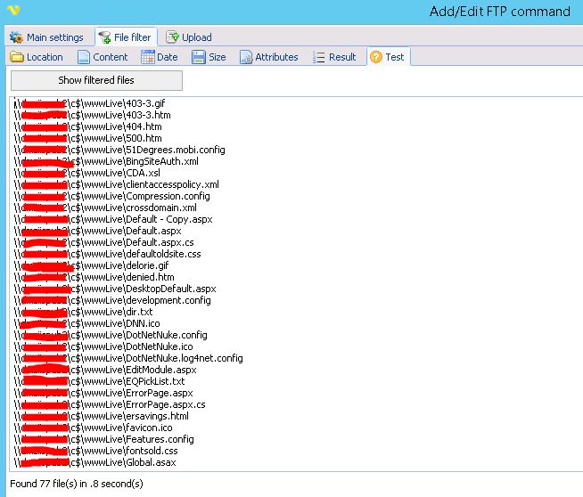Screen dimensions: 583x497
Task: Switch to the Main settings tab
Action: (x=46, y=37)
